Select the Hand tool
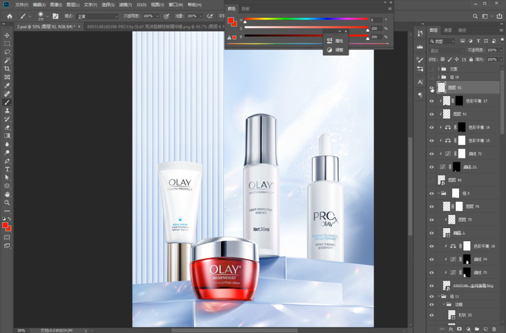The height and width of the screenshot is (333, 506). 7,194
